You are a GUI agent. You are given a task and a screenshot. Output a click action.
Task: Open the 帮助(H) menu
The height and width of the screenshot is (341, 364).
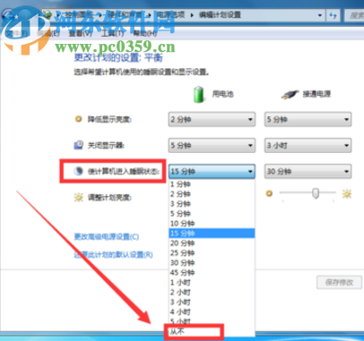[x=144, y=33]
